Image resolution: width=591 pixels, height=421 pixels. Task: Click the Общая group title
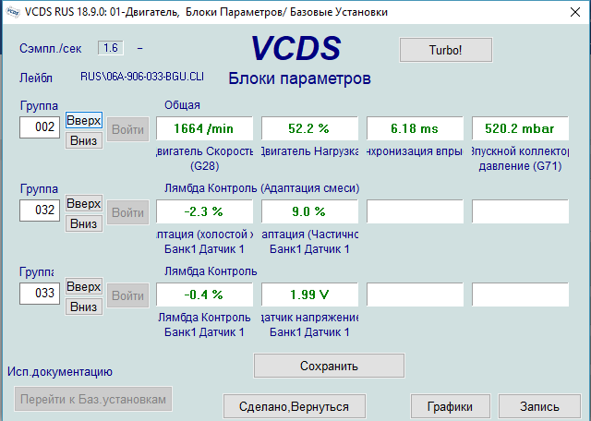[x=182, y=105]
